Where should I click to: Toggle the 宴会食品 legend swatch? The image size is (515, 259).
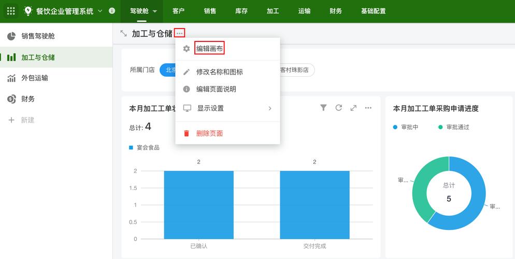131,148
